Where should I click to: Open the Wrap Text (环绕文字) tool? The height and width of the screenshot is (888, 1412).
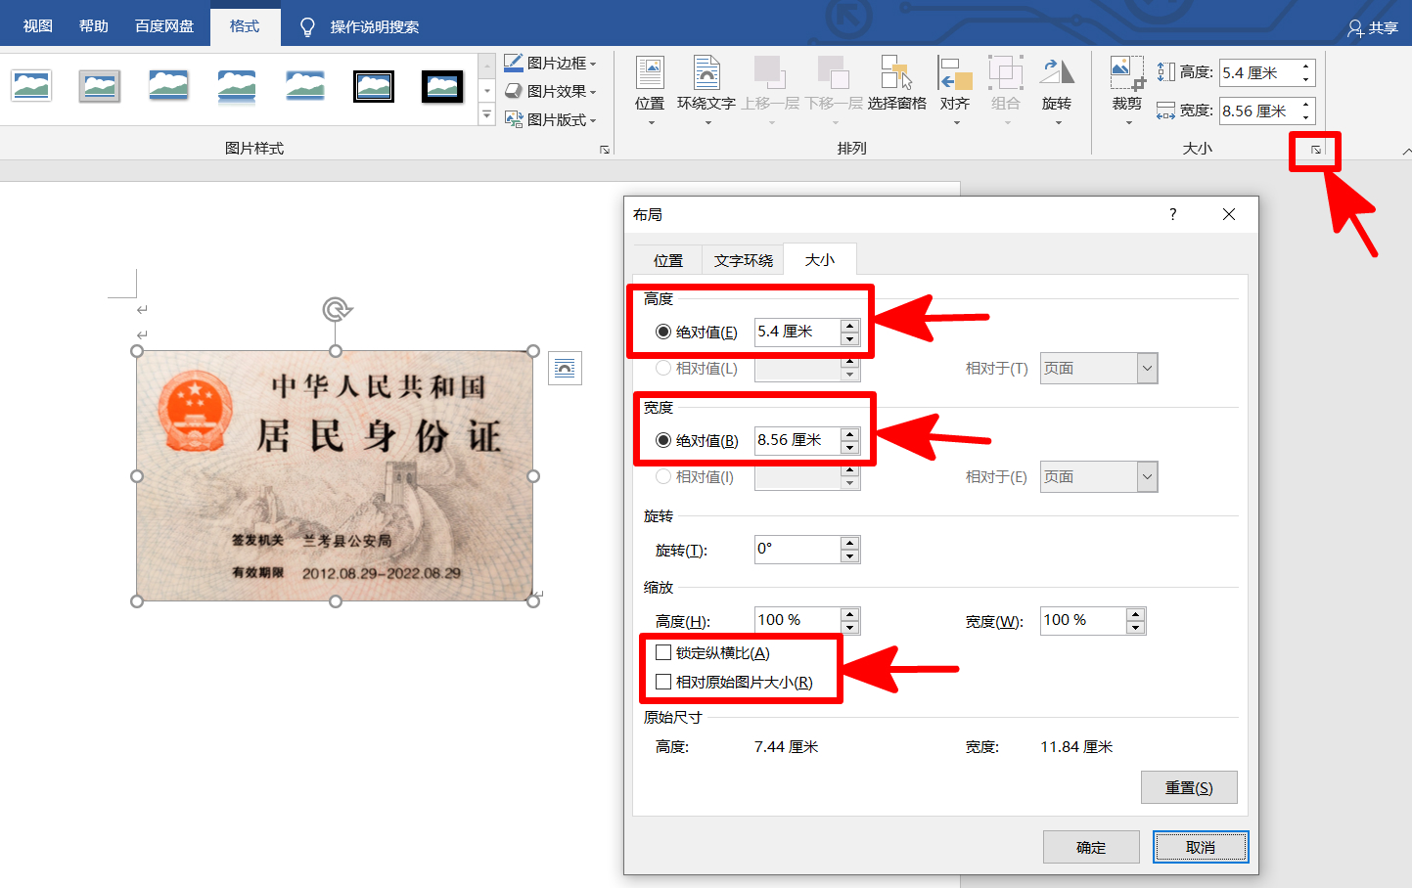(x=706, y=86)
